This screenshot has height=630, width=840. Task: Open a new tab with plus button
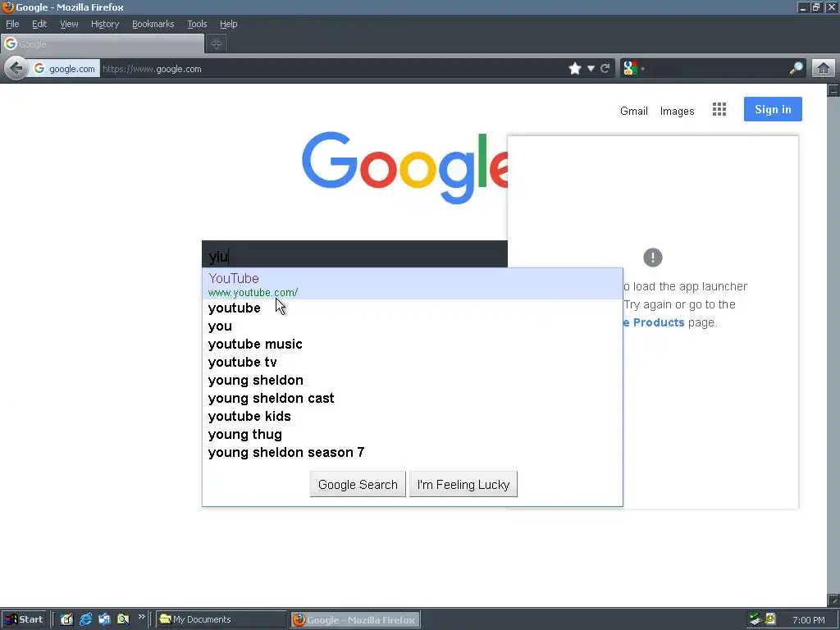point(217,44)
